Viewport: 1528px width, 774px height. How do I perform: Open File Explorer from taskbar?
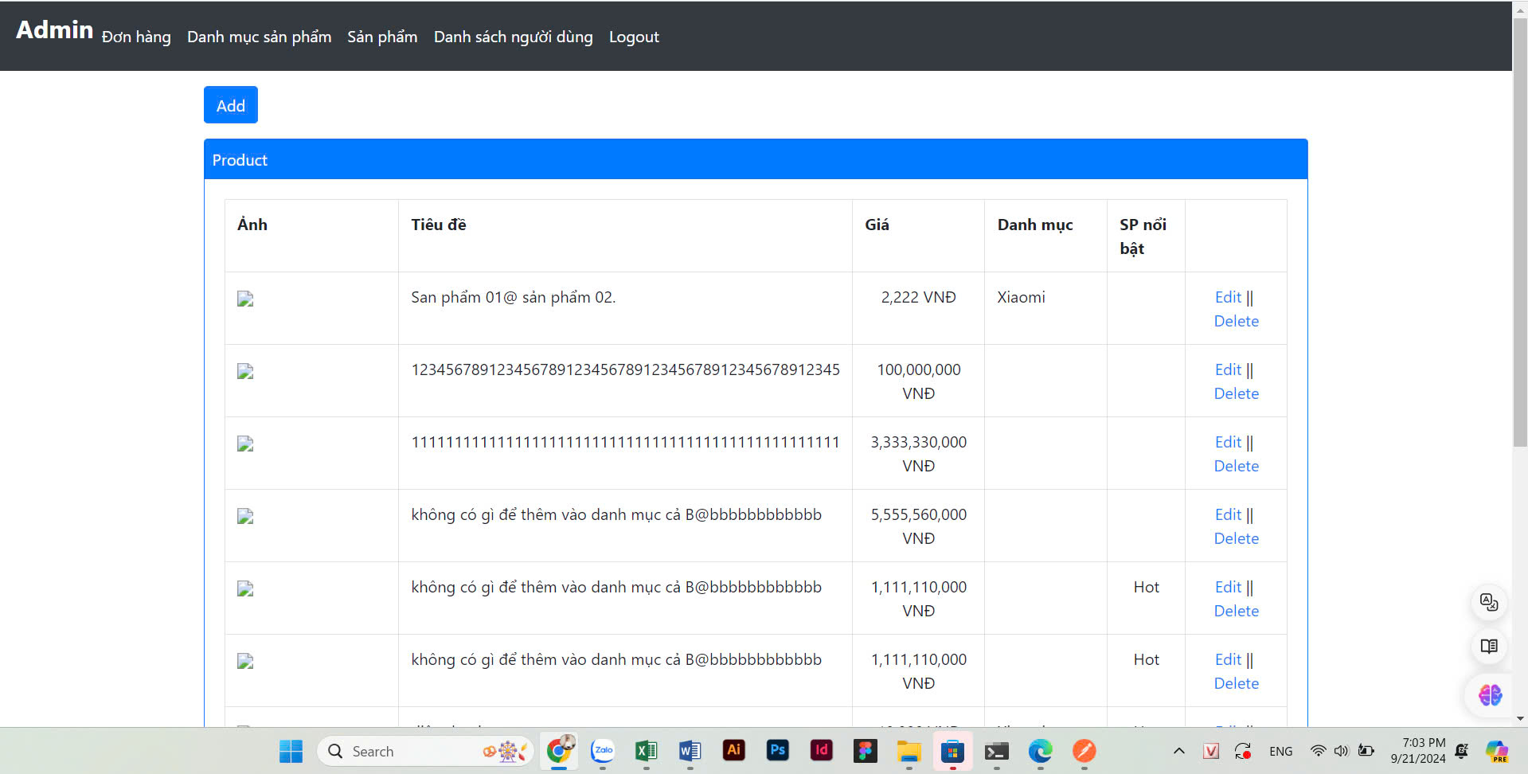tap(909, 751)
